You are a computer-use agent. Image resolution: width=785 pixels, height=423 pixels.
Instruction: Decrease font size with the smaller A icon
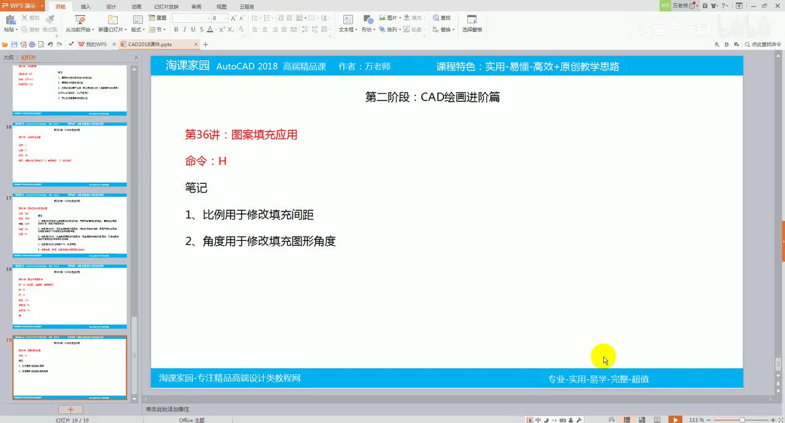[242, 18]
